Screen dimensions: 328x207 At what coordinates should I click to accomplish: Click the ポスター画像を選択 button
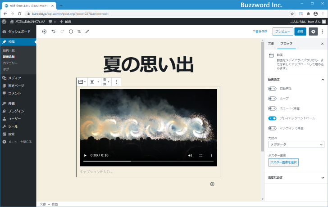point(283,162)
